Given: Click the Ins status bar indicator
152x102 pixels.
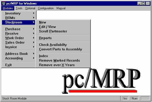Looking at the screenshot, I should pyautogui.click(x=125, y=99).
